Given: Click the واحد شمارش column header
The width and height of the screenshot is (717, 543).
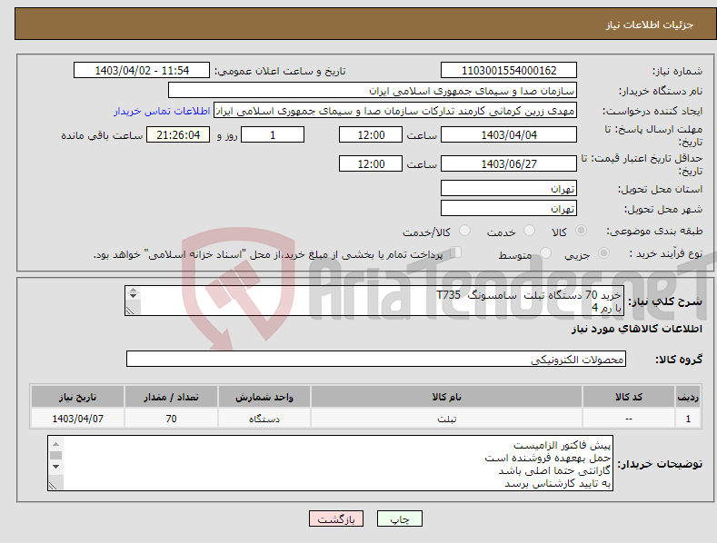Looking at the screenshot, I should tap(264, 397).
